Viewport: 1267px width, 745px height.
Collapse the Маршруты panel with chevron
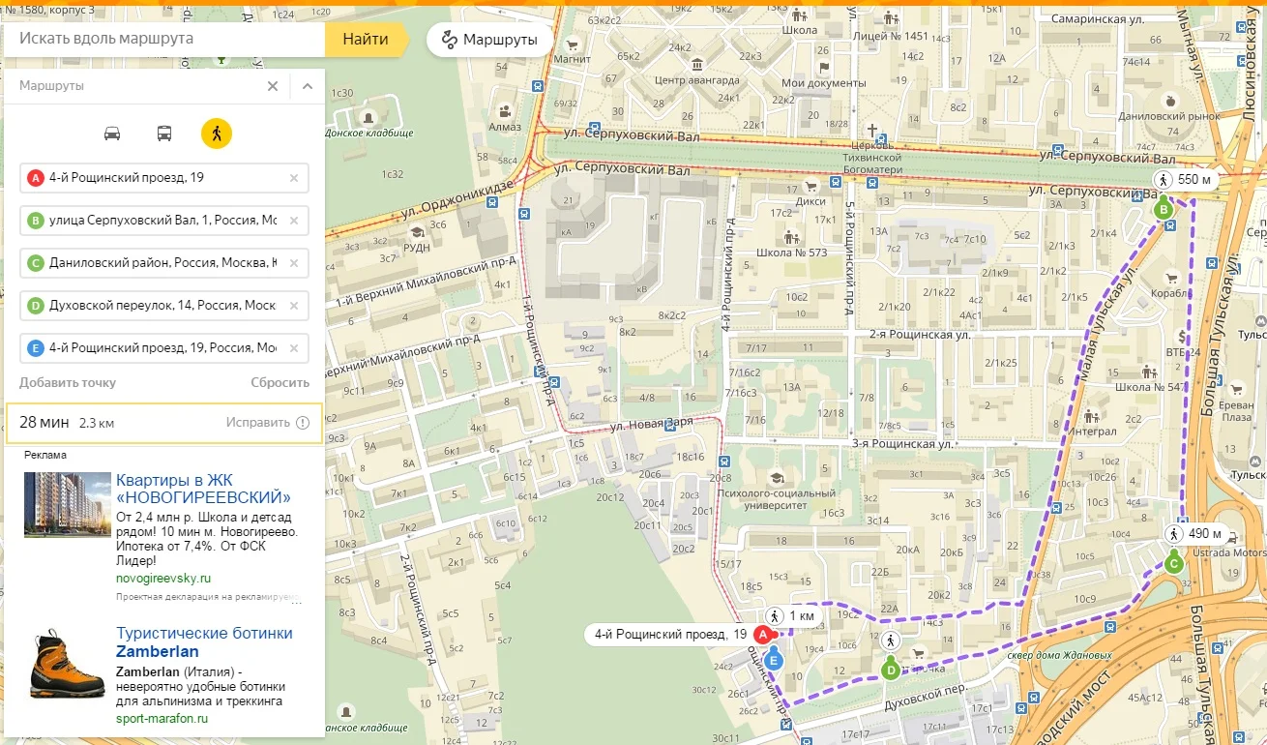coord(308,86)
